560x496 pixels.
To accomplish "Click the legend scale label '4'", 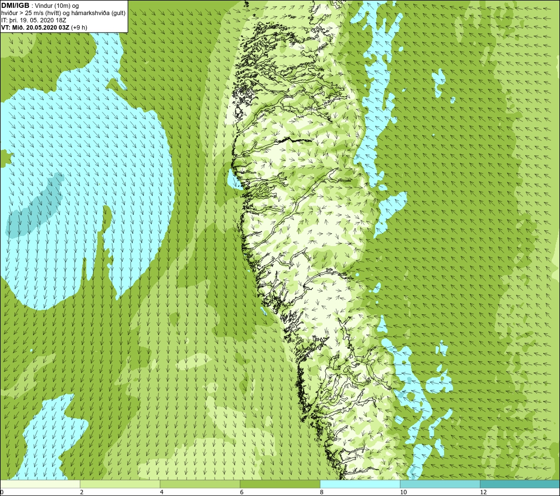I will [x=162, y=492].
